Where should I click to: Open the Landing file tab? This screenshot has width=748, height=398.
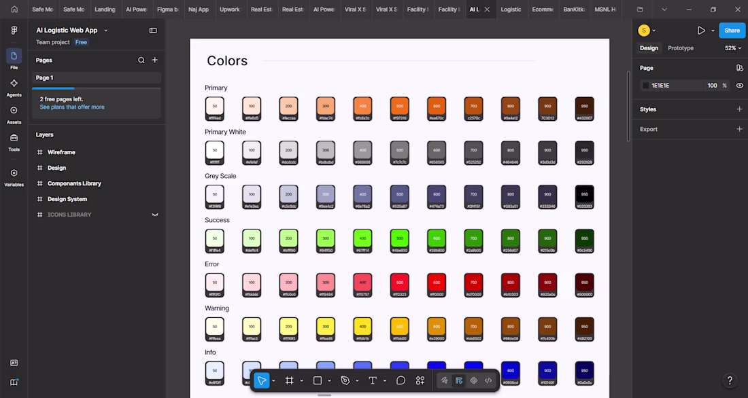pyautogui.click(x=105, y=9)
